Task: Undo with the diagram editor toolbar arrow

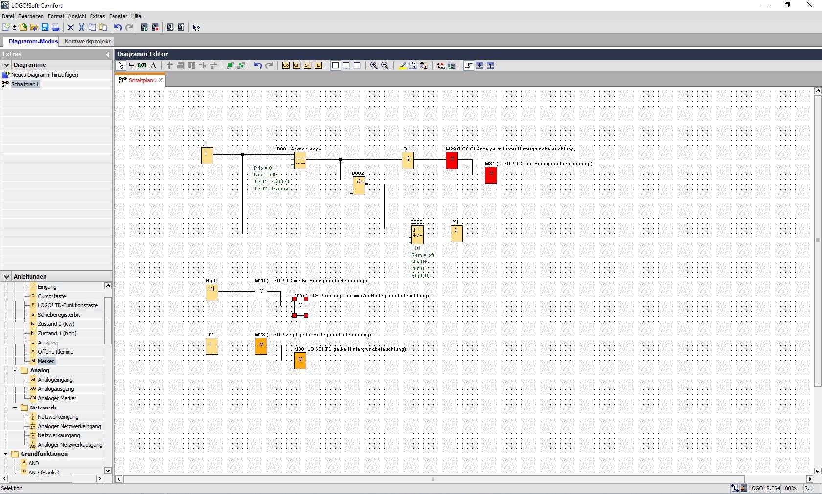Action: [x=258, y=65]
